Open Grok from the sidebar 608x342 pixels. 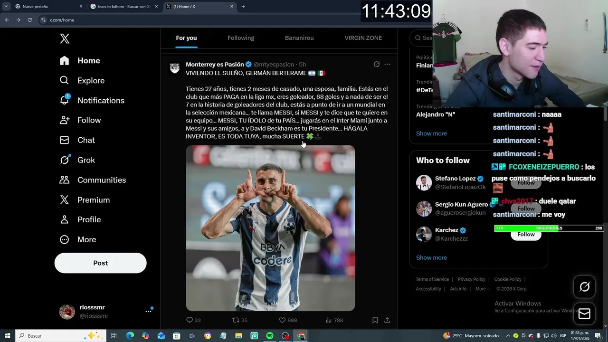pyautogui.click(x=77, y=160)
